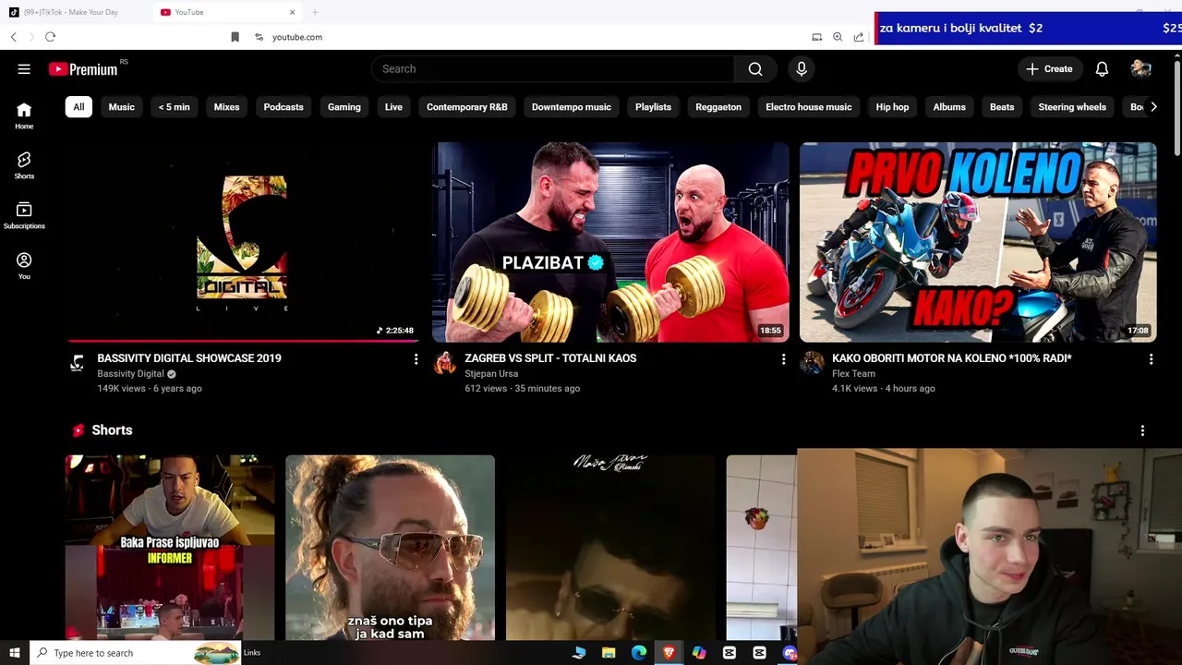Screen dimensions: 1182x665
Task: Play the PLAZIBAT dumbbells video thumbnail
Action: pyautogui.click(x=610, y=242)
